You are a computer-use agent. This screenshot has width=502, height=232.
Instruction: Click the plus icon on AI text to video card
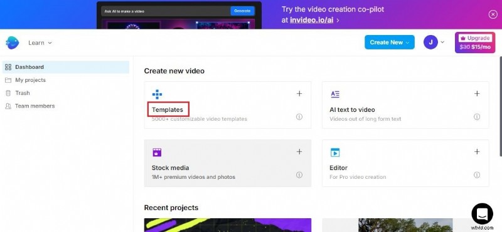[477, 94]
